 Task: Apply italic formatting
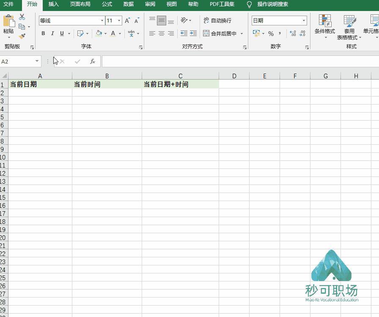52,33
